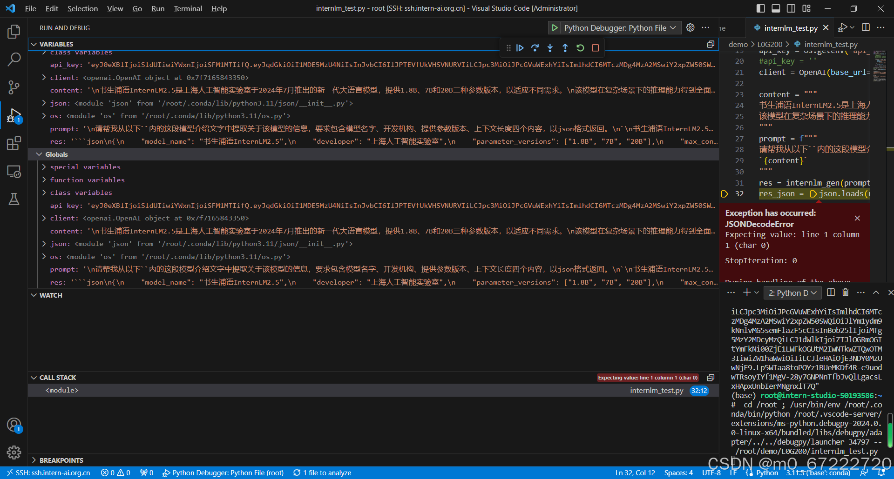
Task: Open terminal selector '2: Python D' dropdown
Action: [792, 293]
